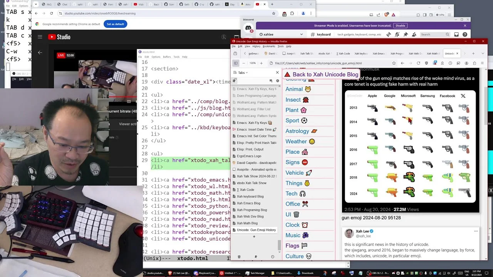Viewport: 493px width, 277px height.
Task: Open the Bookmarks menu in Firefox
Action: point(269,46)
